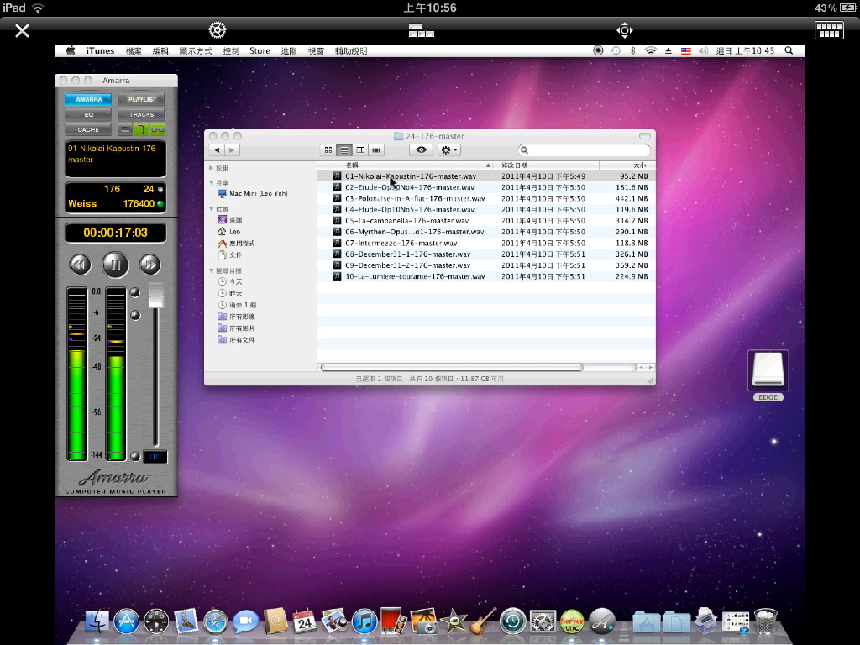Select the EDGE drive on desktop
860x645 pixels.
(x=768, y=375)
